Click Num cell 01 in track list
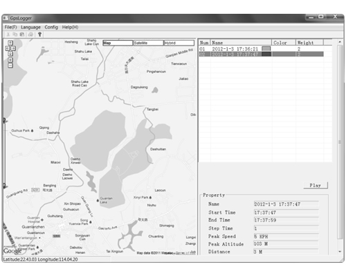The height and width of the screenshot is (276, 346). point(202,49)
